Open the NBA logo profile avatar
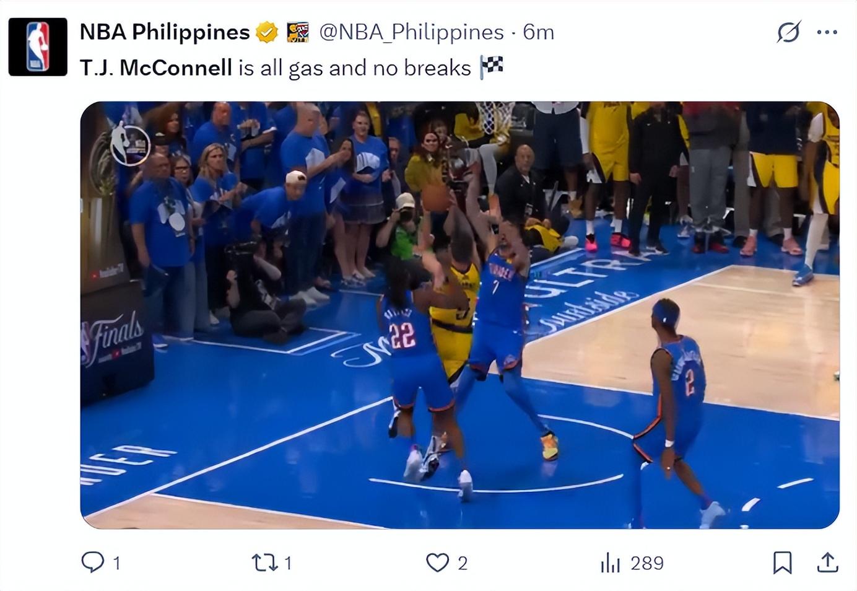This screenshot has height=591, width=857. 38,47
